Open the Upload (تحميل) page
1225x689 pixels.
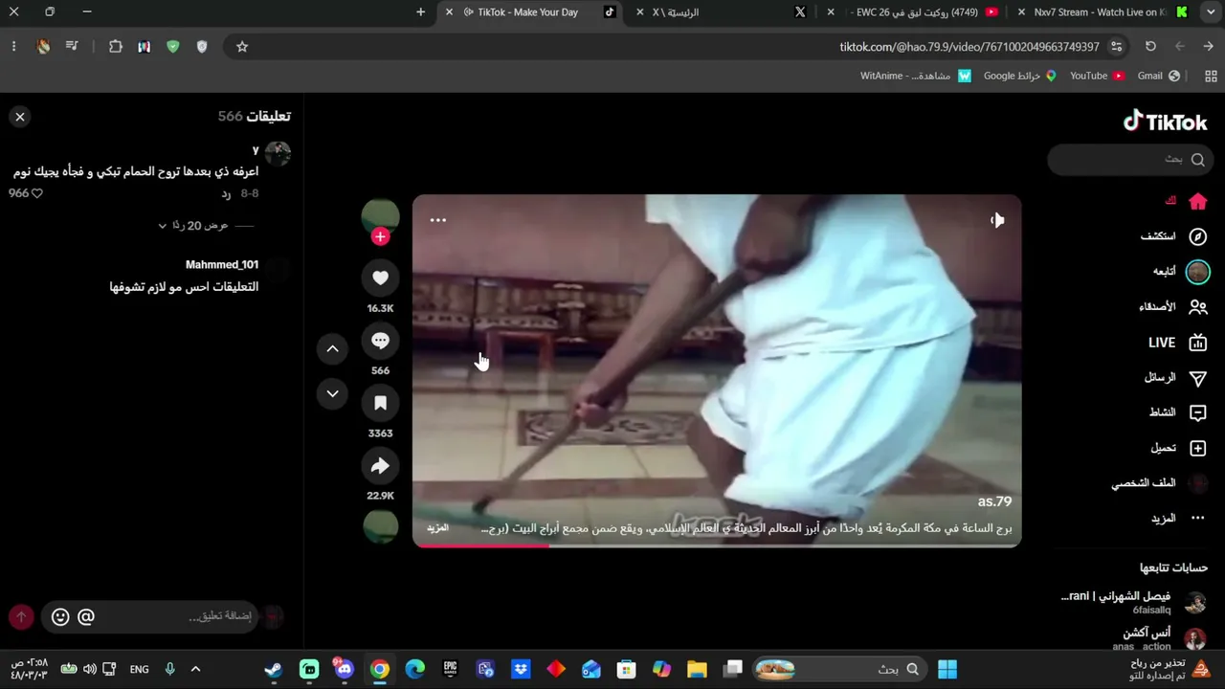[x=1179, y=448]
